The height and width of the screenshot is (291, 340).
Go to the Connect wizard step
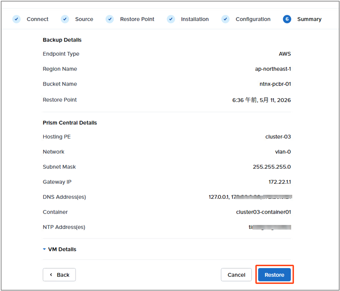[37, 19]
